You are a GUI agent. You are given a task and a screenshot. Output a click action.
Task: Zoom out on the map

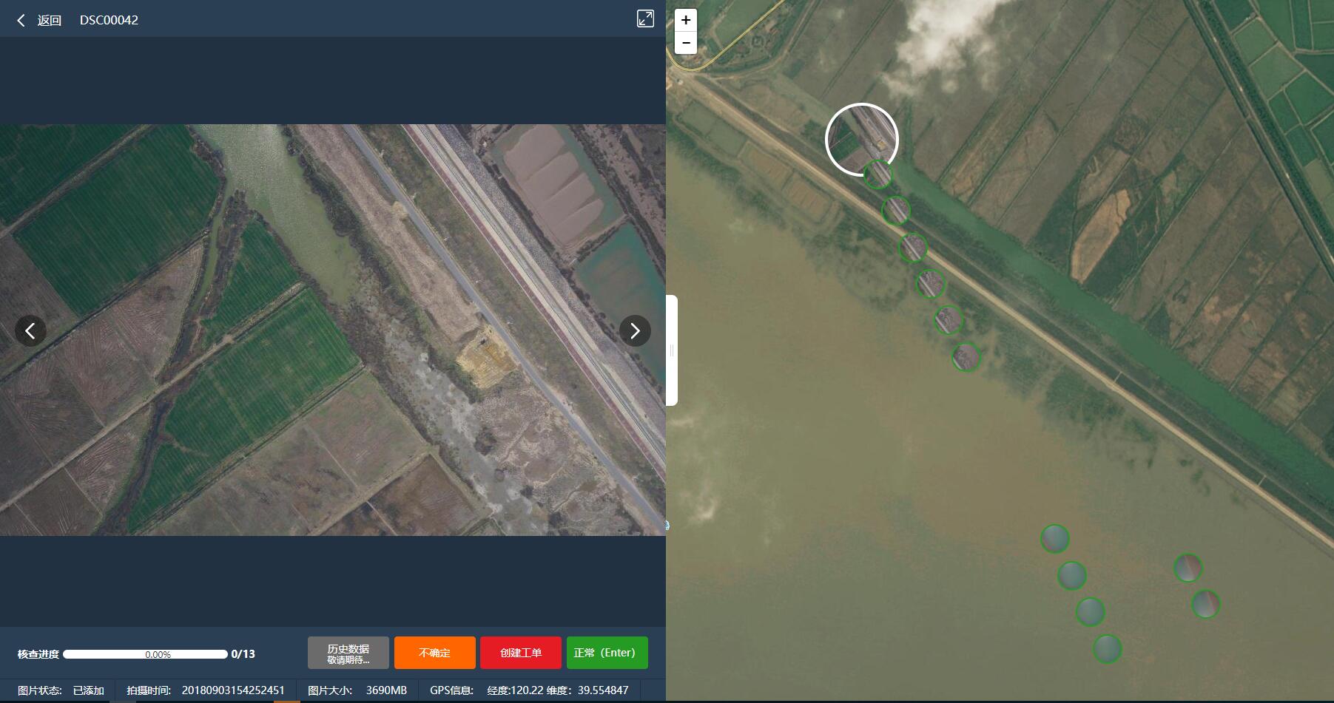pos(686,43)
